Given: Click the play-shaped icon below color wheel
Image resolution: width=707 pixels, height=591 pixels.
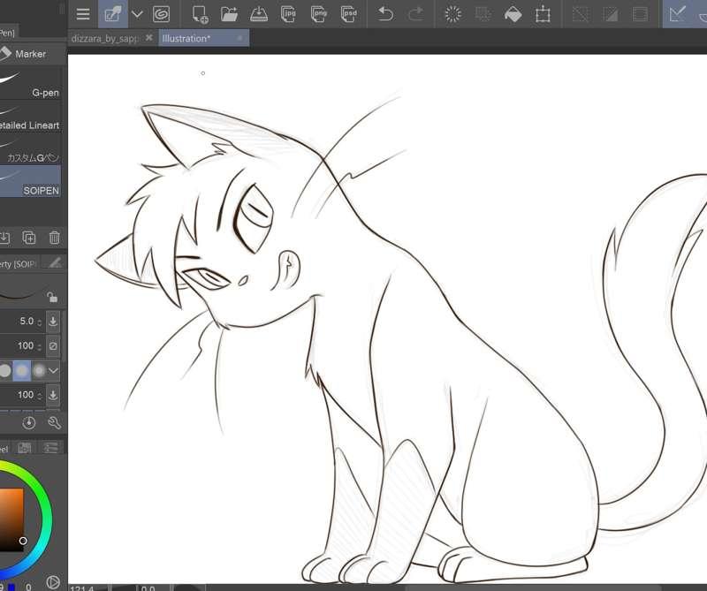Looking at the screenshot, I should point(53,582).
